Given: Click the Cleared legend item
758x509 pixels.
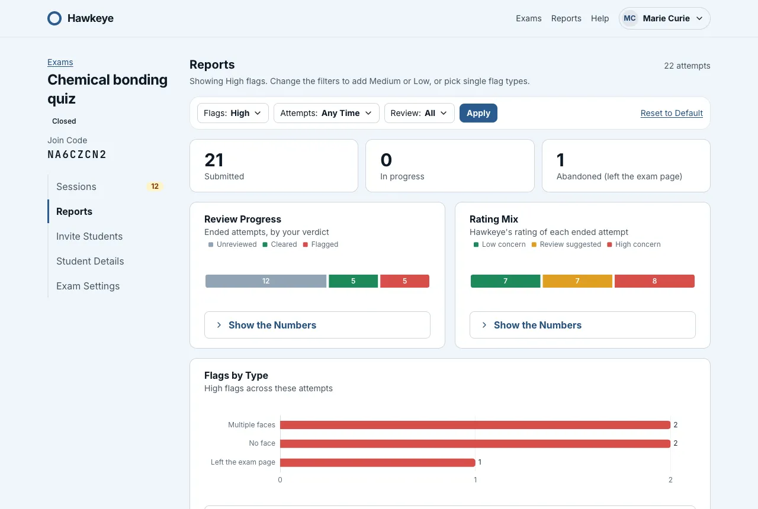Looking at the screenshot, I should click(280, 244).
